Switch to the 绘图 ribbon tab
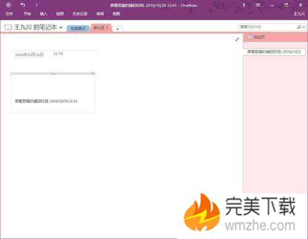Image resolution: width=308 pixels, height=239 pixels. tap(60, 14)
